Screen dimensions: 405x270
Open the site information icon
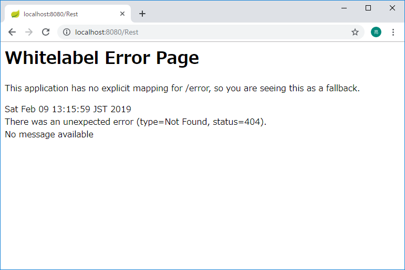67,32
